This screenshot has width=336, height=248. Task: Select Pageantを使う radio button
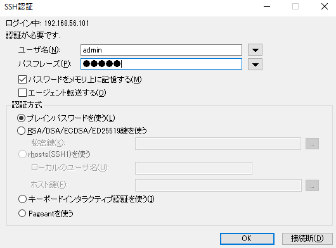click(22, 213)
